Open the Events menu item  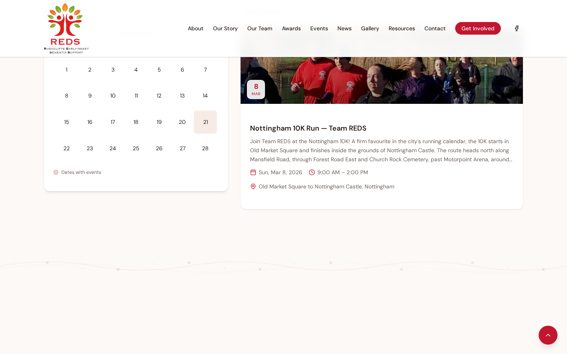[319, 28]
